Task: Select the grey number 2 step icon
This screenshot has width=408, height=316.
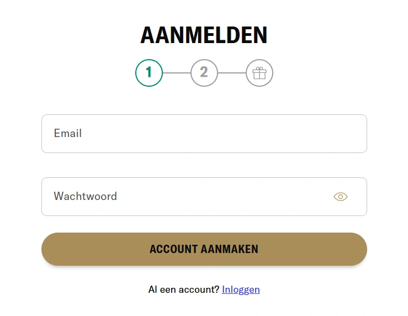Action: [204, 73]
